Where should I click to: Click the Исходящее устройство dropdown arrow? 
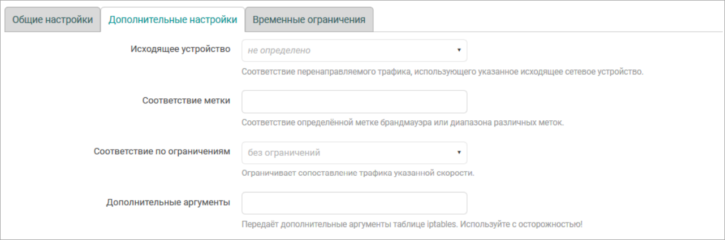[459, 50]
